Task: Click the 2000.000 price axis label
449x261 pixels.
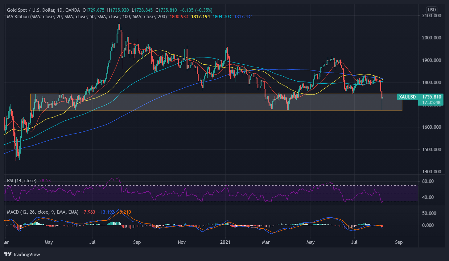Action: coord(432,38)
